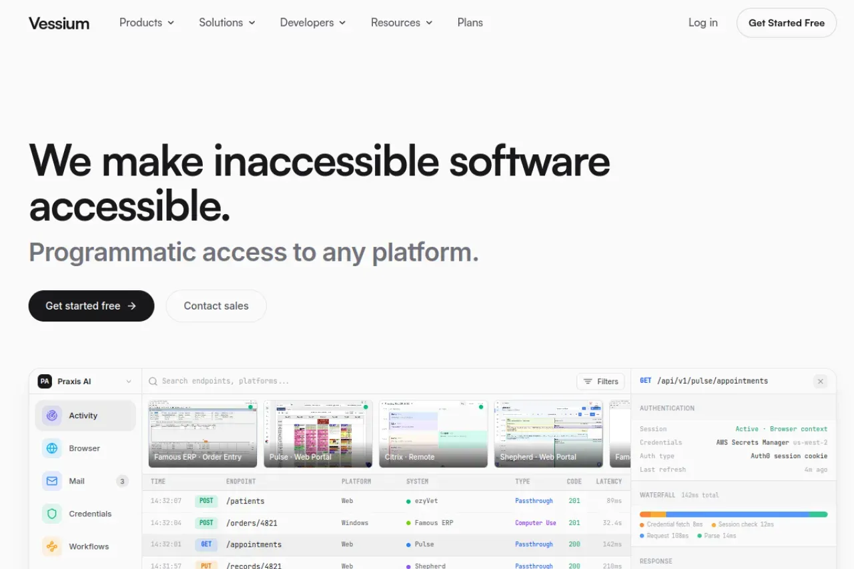The height and width of the screenshot is (569, 854).
Task: Click Contact sales button
Action: click(216, 306)
